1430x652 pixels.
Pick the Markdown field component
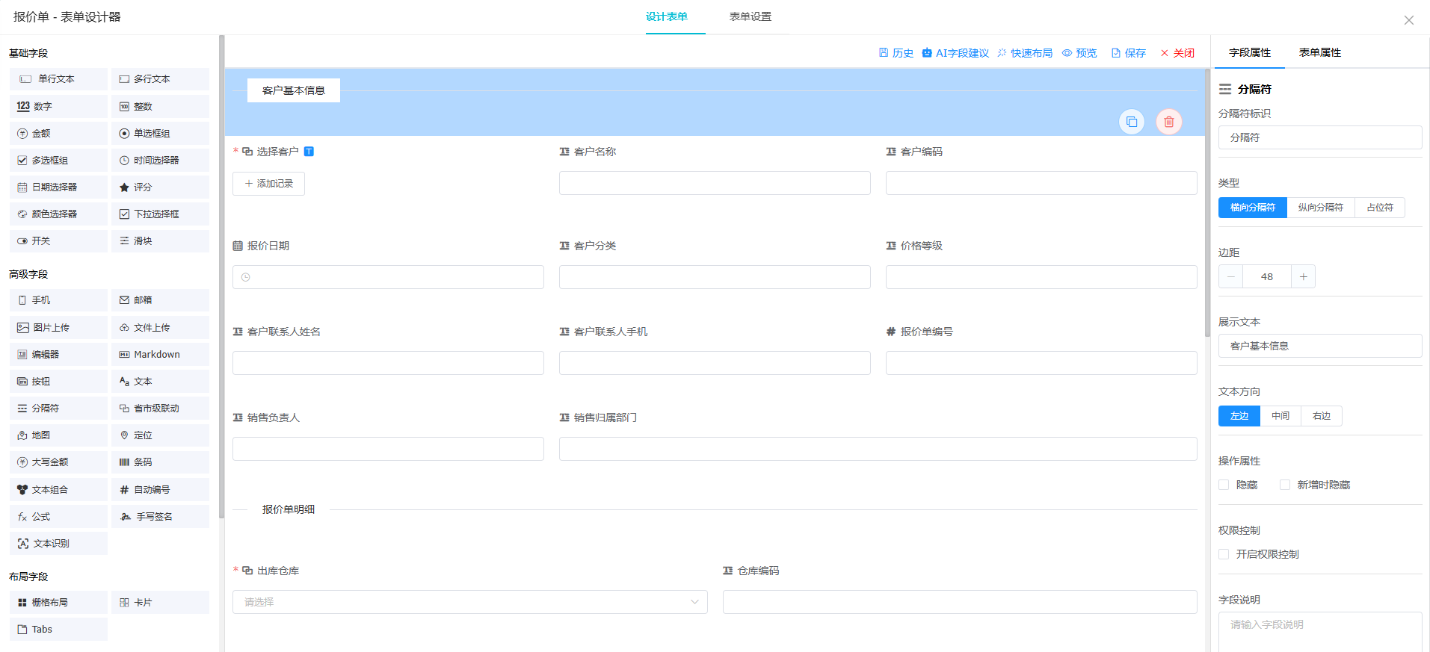coord(161,355)
